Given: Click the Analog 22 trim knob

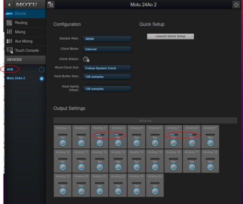Looking at the screenshot, I should [x=118, y=191].
